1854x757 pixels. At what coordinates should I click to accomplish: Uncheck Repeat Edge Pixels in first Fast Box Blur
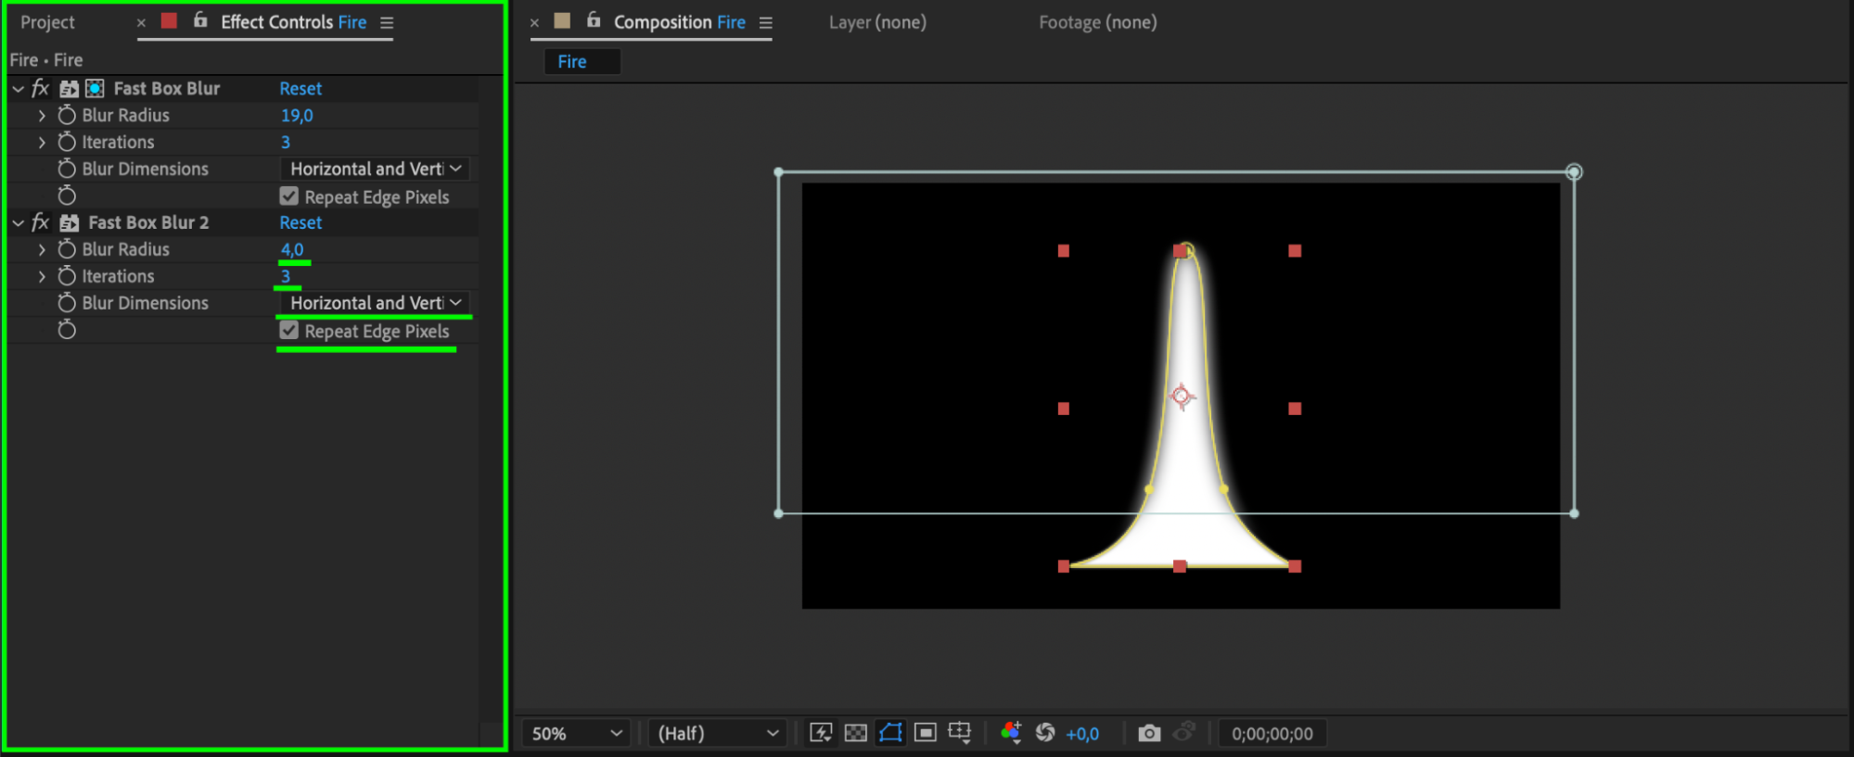[x=289, y=196]
